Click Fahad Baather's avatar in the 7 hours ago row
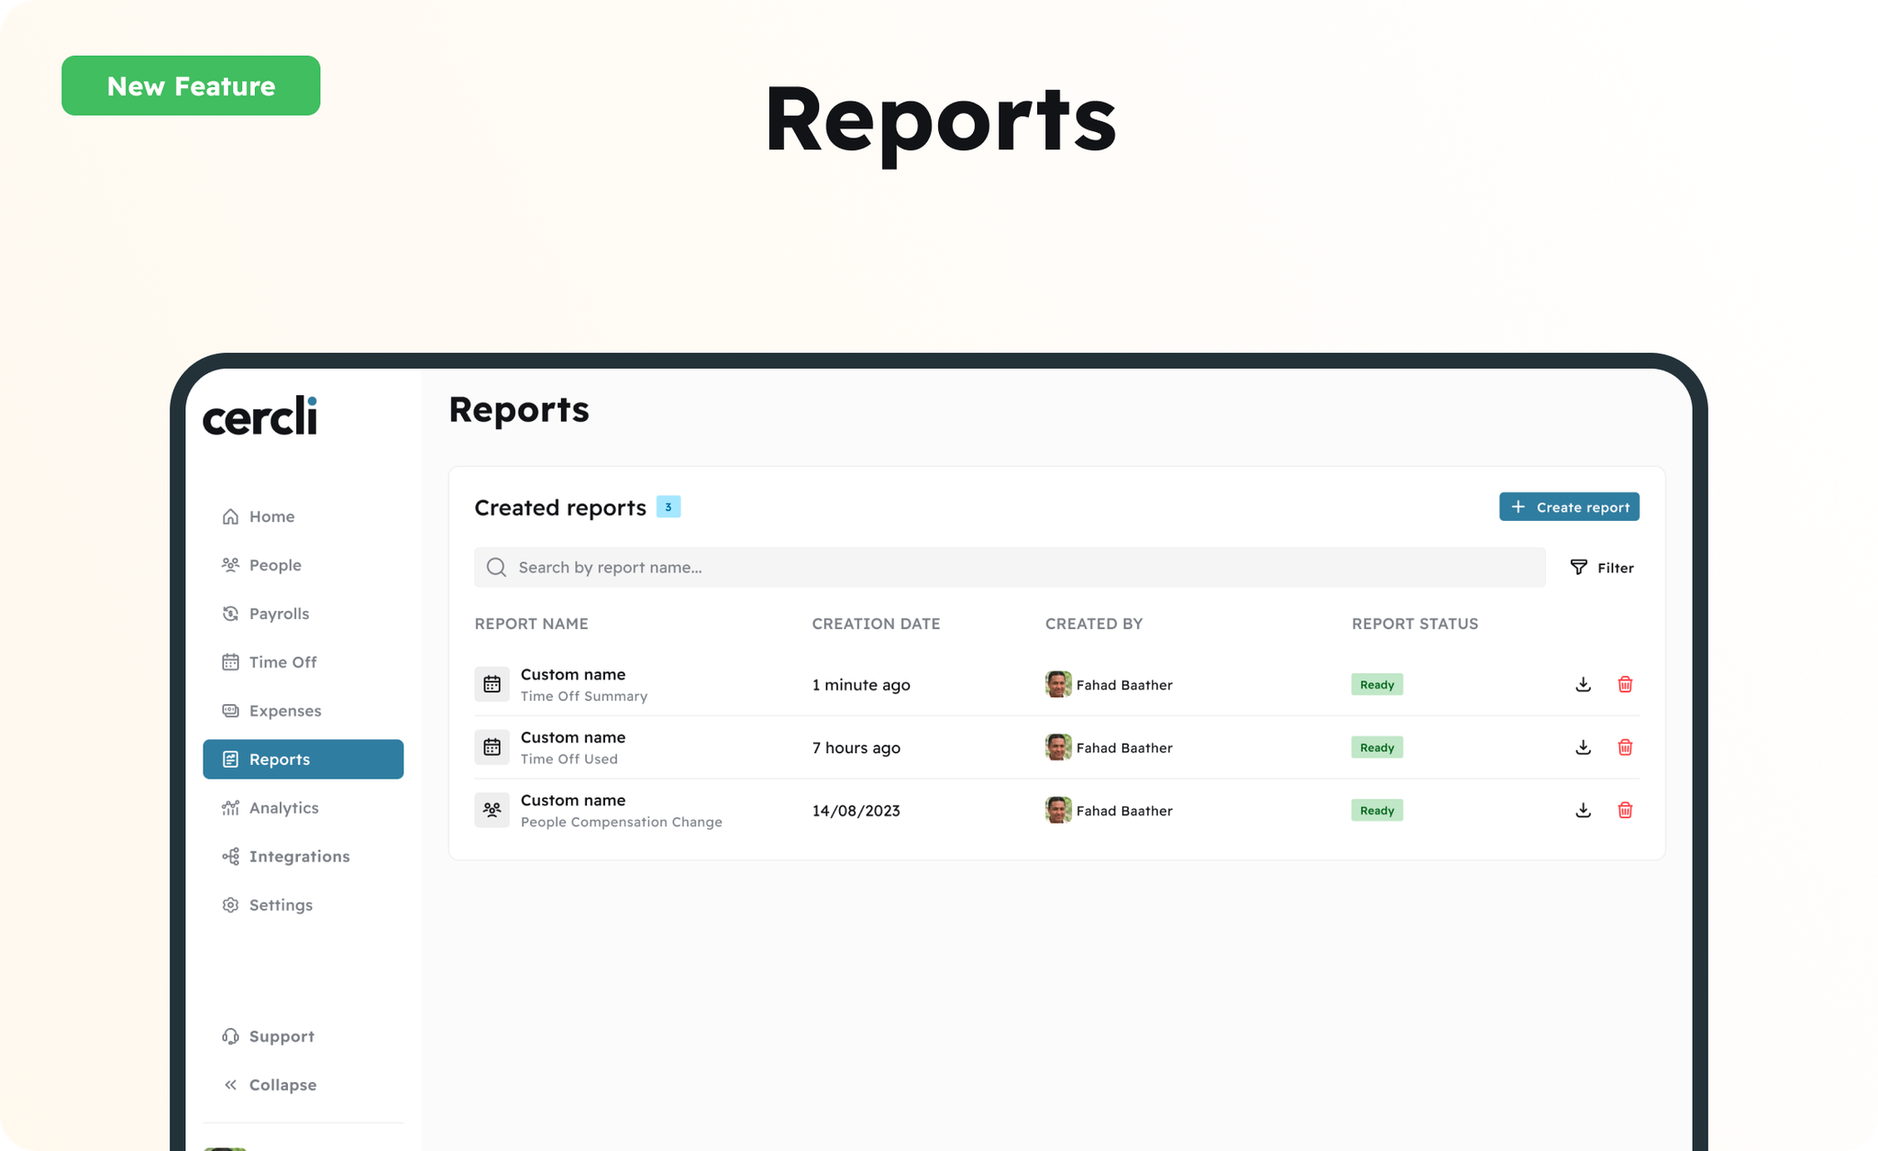Screen dimensions: 1878x1151 pos(1058,747)
